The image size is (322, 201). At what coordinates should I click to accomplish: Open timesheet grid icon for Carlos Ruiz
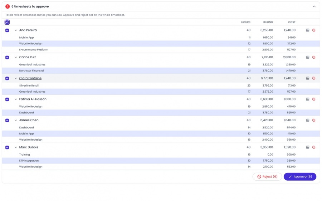click(308, 57)
